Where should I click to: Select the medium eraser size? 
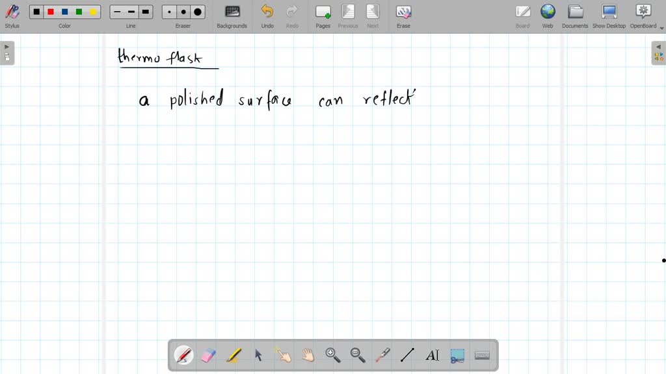(x=183, y=12)
